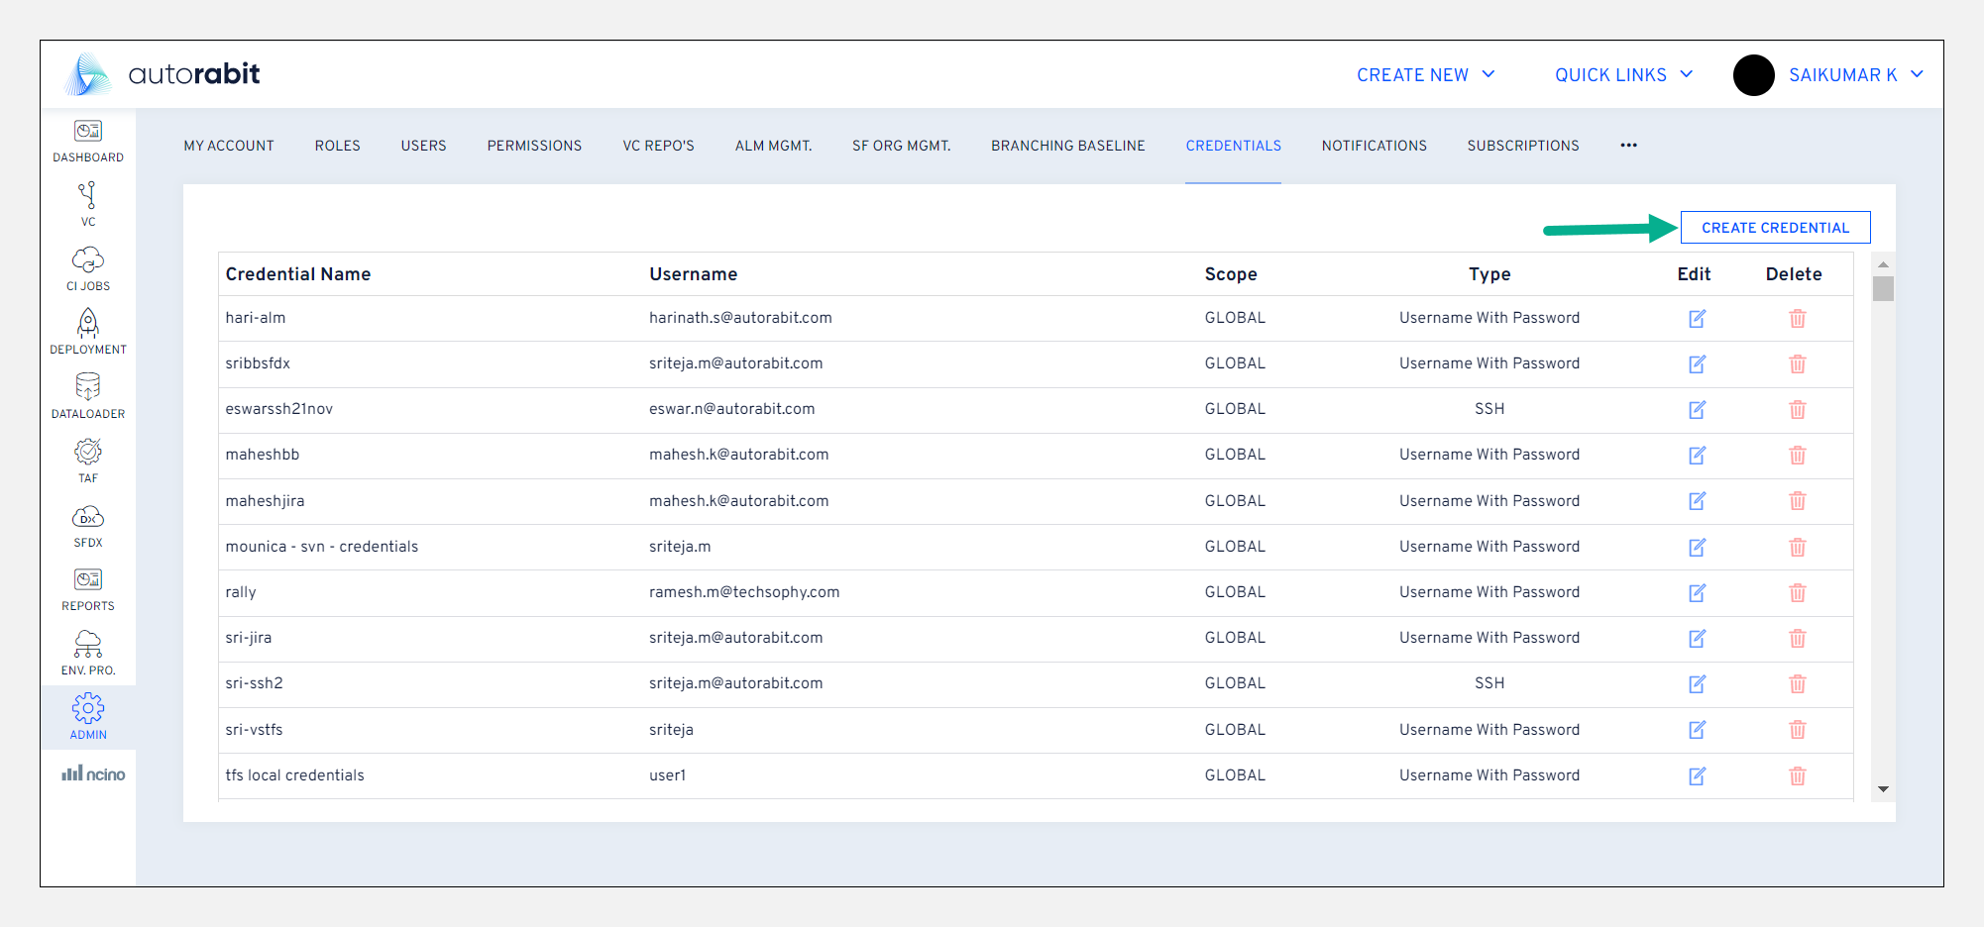Open the Dashboard sidebar icon
Screen dimensions: 1984x927
88,141
